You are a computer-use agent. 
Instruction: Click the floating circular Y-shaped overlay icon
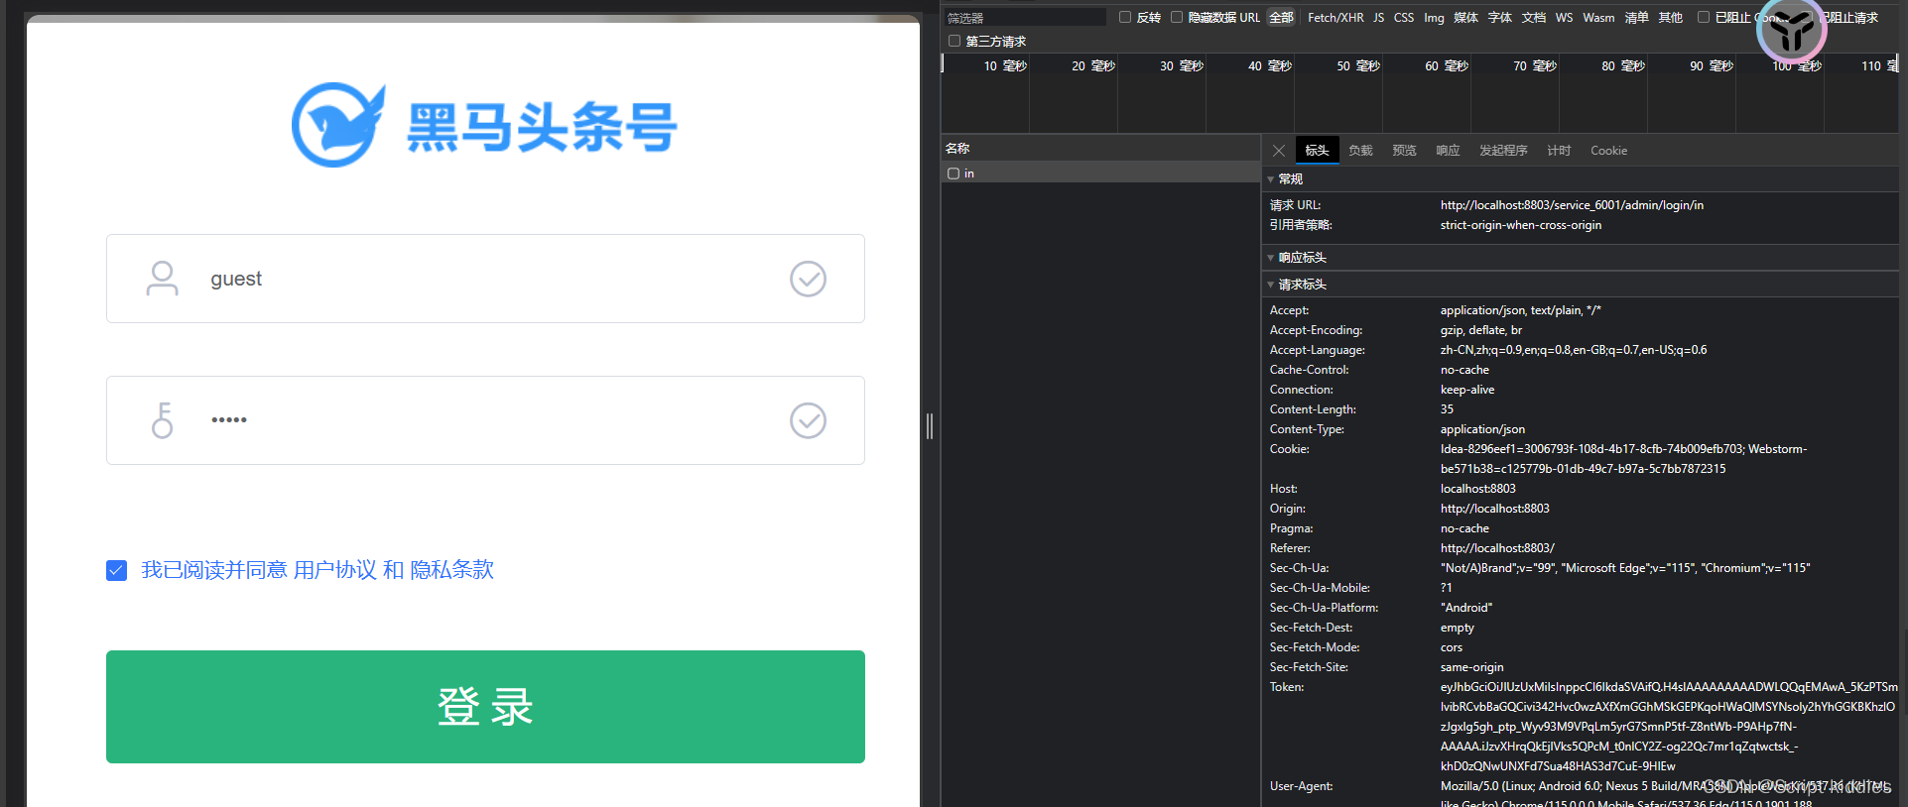pyautogui.click(x=1792, y=30)
